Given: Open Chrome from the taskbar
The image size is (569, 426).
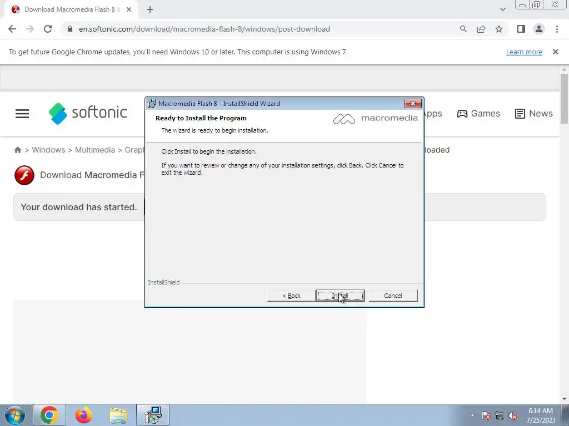Looking at the screenshot, I should click(49, 415).
